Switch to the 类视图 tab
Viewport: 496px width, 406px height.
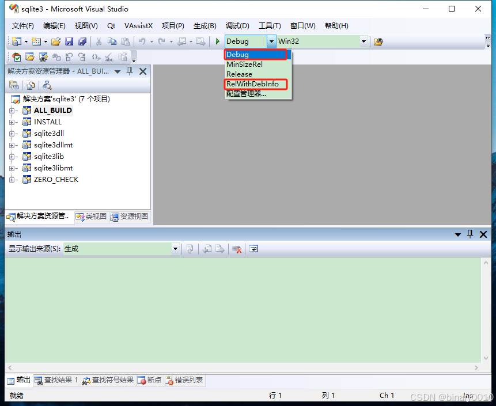[92, 217]
